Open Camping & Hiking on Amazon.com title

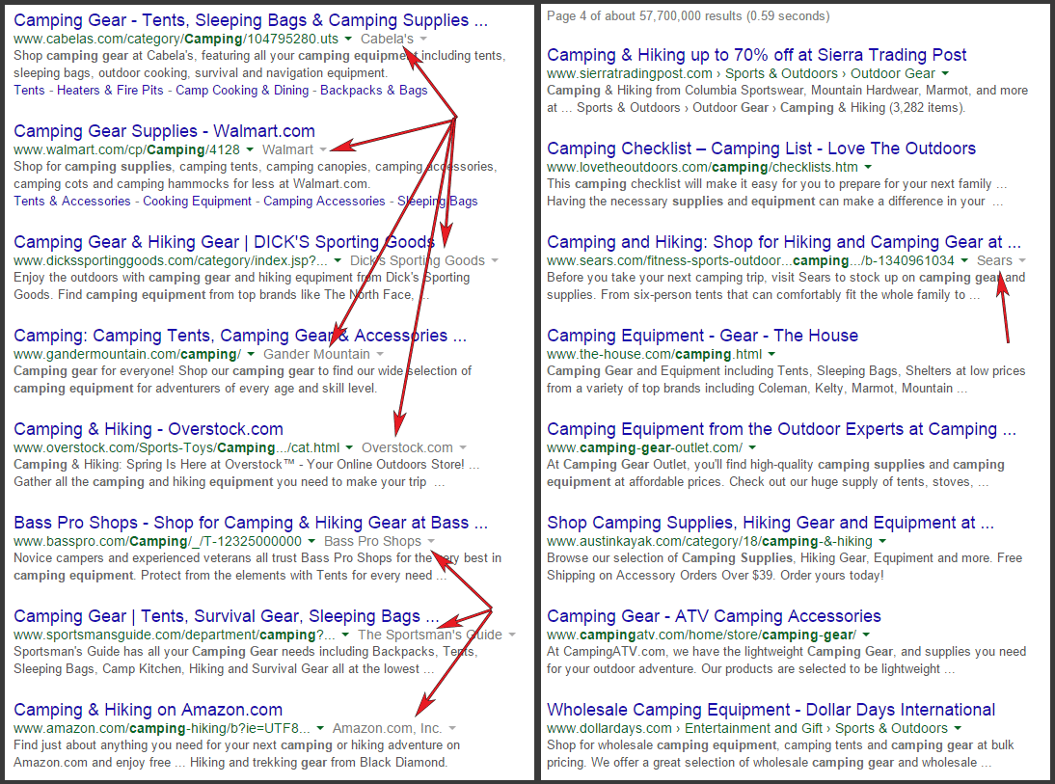coord(148,710)
